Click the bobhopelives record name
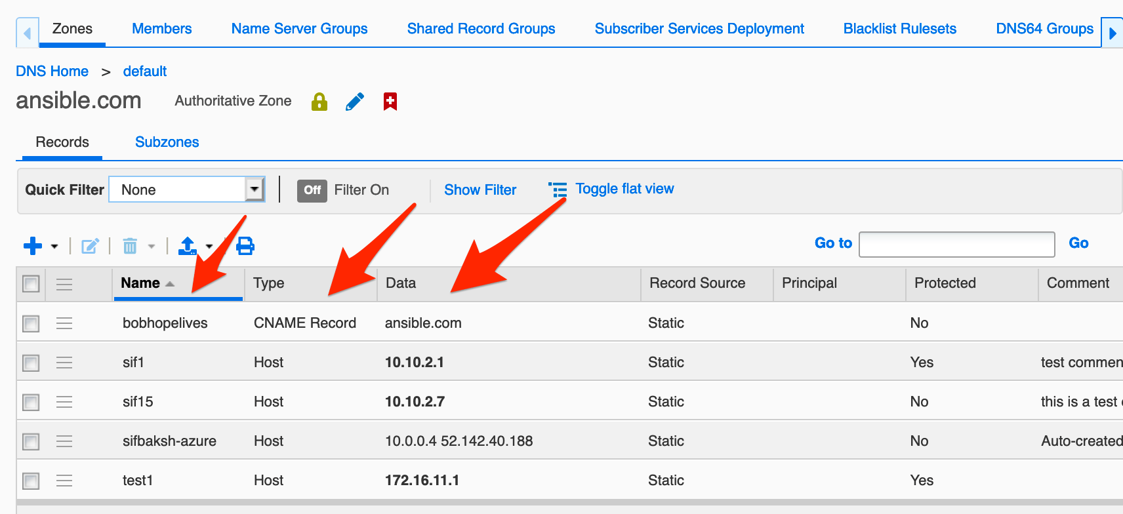 tap(165, 323)
